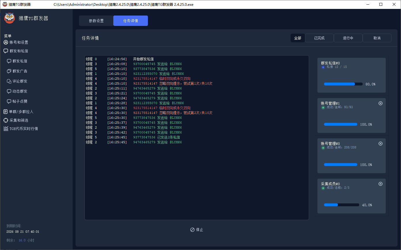Click the 群发私信 bubble icon

point(9,61)
